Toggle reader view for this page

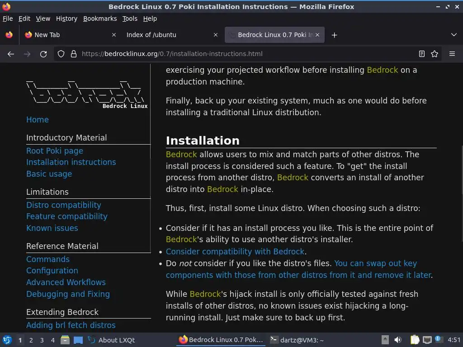point(422,54)
